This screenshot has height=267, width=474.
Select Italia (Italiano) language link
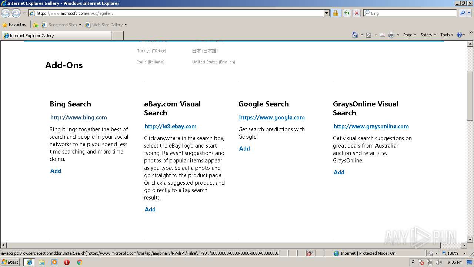pos(151,62)
